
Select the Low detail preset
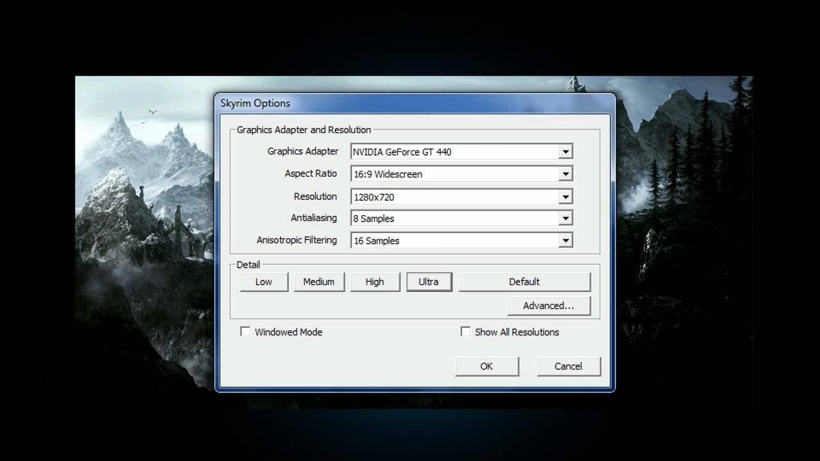point(264,282)
